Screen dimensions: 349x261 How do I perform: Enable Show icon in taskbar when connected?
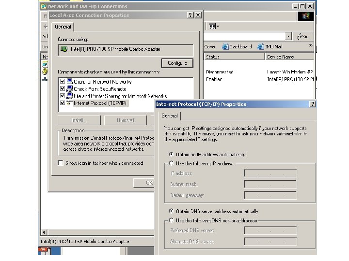click(61, 163)
